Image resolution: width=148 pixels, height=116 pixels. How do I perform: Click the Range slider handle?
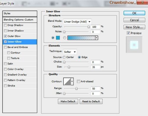(76, 88)
